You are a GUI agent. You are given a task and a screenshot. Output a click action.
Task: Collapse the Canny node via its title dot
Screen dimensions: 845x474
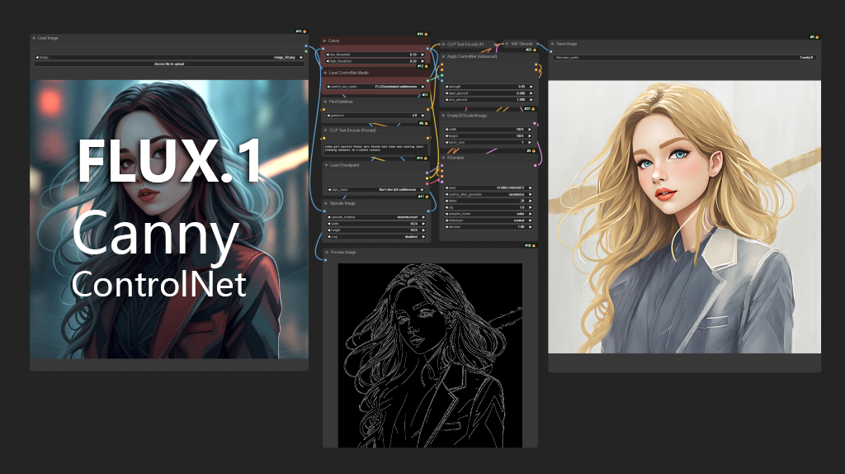click(x=324, y=40)
